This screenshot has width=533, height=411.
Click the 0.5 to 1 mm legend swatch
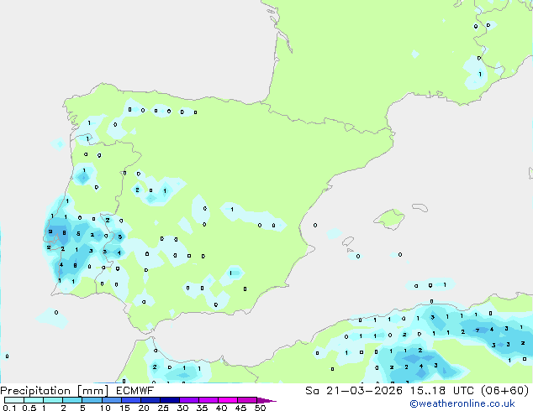pyautogui.click(x=34, y=400)
